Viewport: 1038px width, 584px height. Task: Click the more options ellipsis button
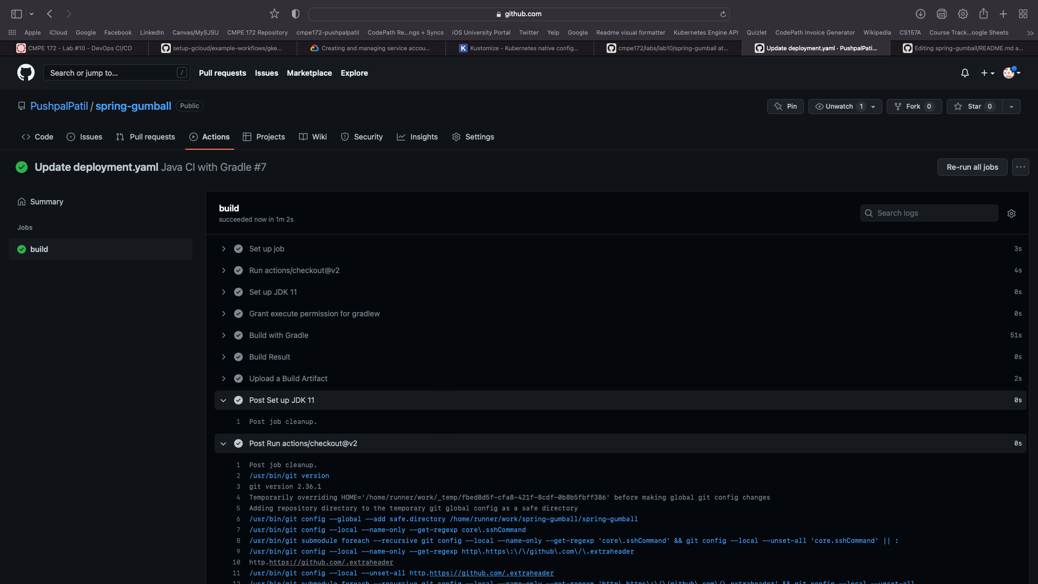coord(1020,167)
